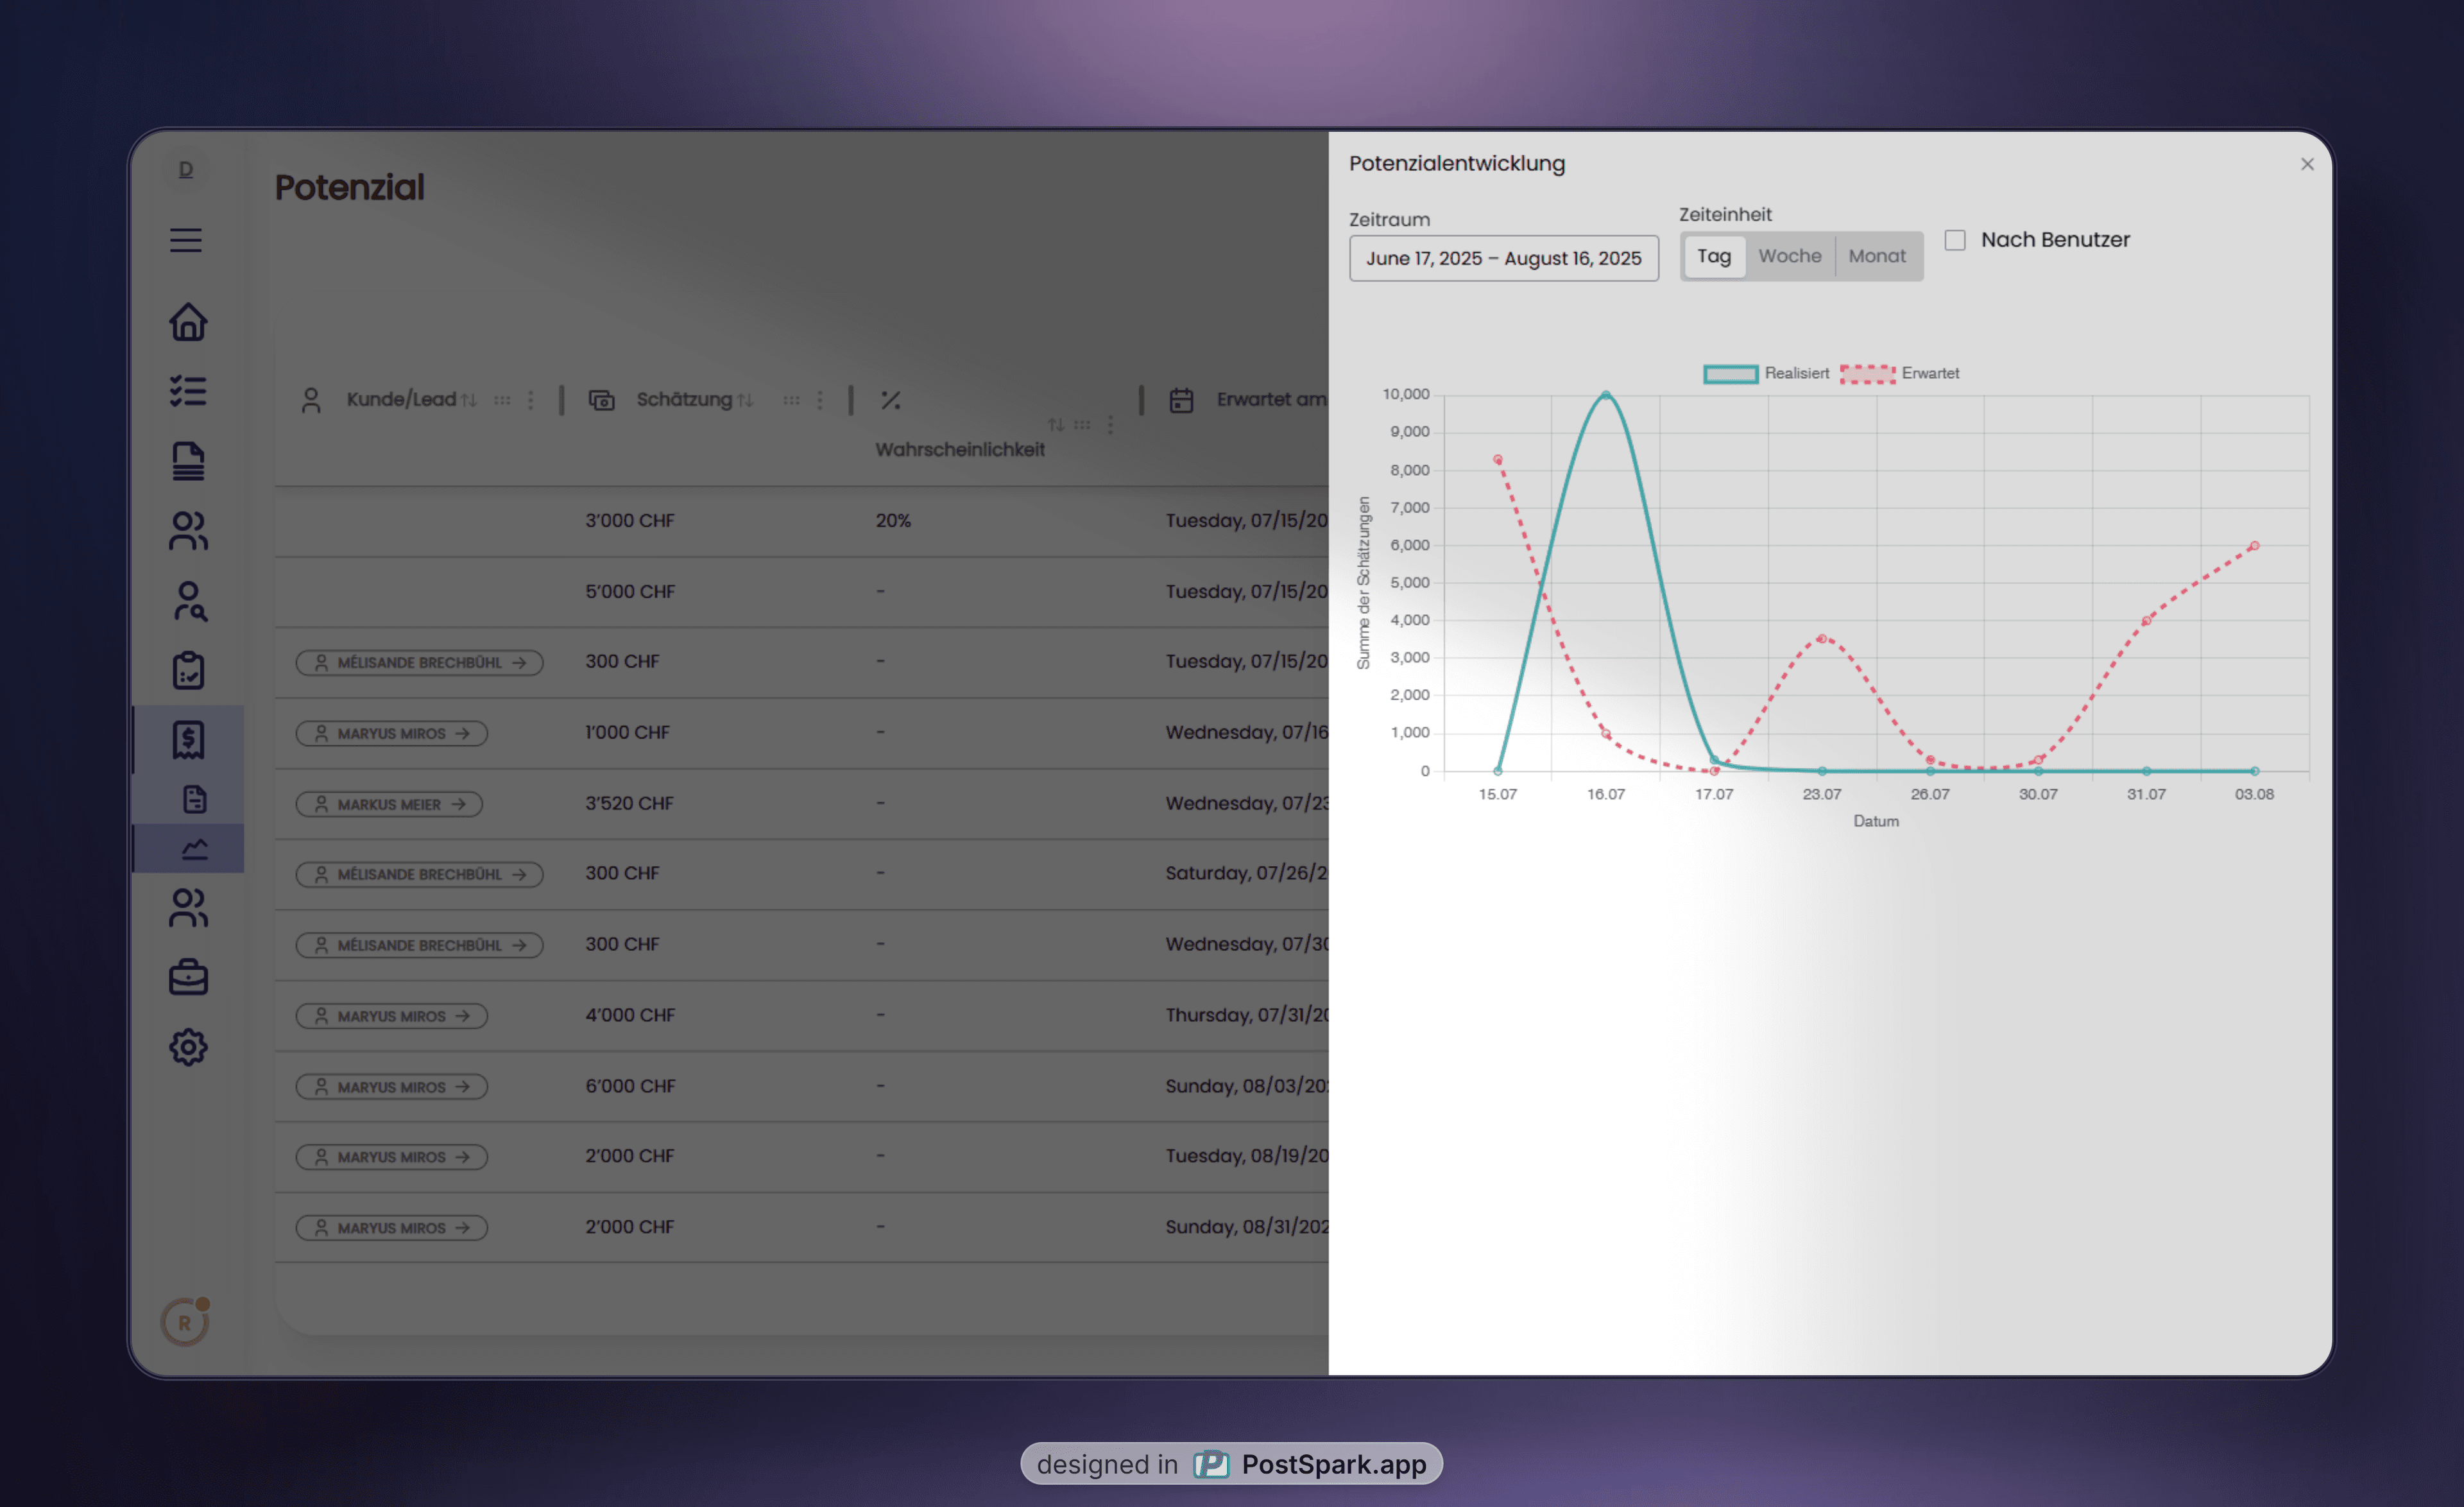Open Wahrscheinlichkeit column options (three dots)

[1110, 425]
